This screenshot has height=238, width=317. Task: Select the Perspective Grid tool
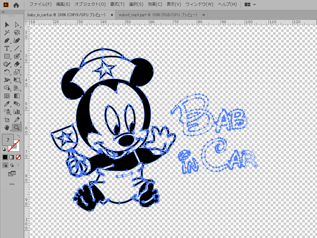[17, 88]
